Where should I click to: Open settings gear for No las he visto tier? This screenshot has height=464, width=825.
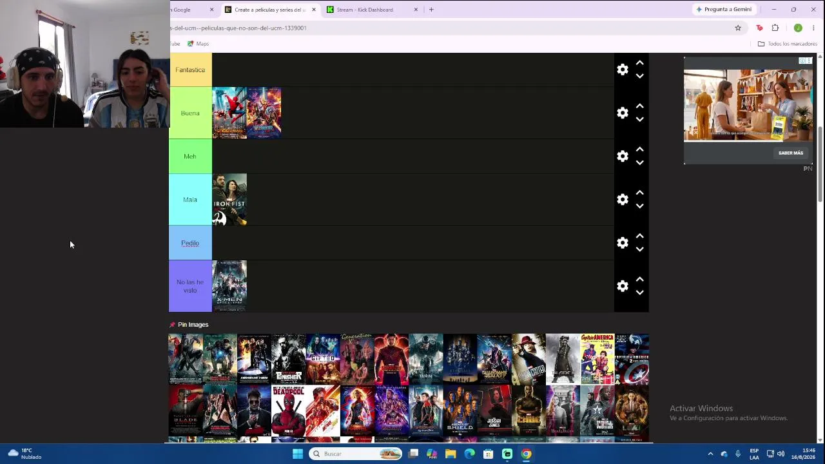623,286
